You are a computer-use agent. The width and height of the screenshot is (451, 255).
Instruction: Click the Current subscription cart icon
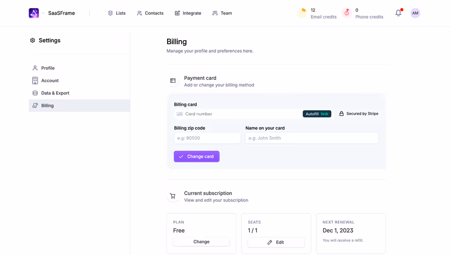[173, 196]
